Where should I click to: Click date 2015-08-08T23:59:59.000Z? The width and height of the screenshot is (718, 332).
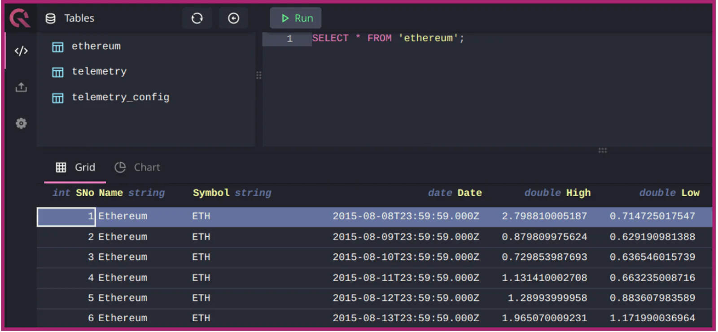pos(406,216)
